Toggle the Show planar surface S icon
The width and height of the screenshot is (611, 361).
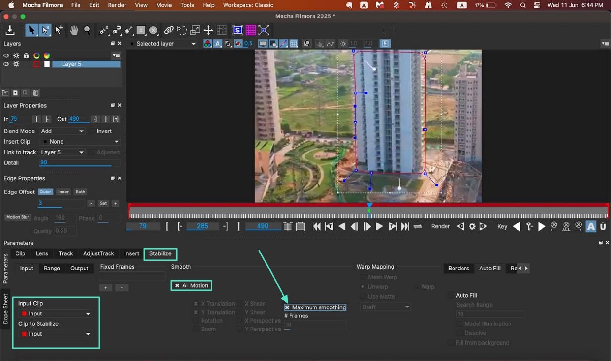click(x=237, y=31)
